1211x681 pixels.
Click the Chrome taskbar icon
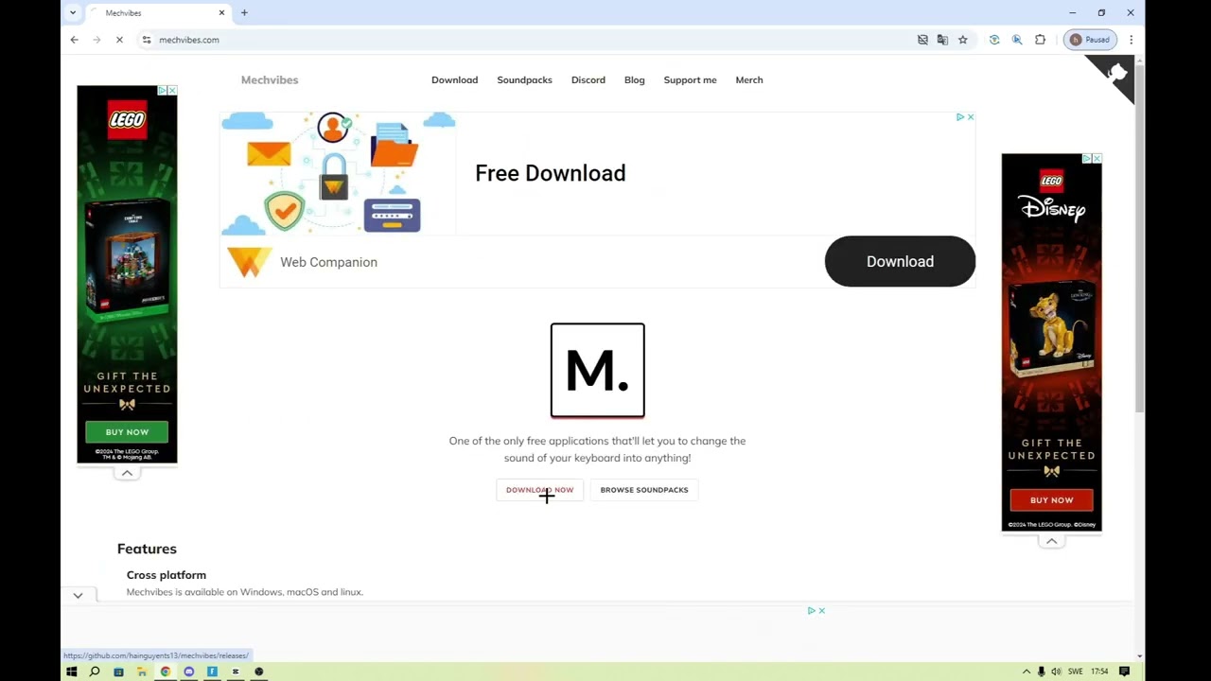point(166,672)
